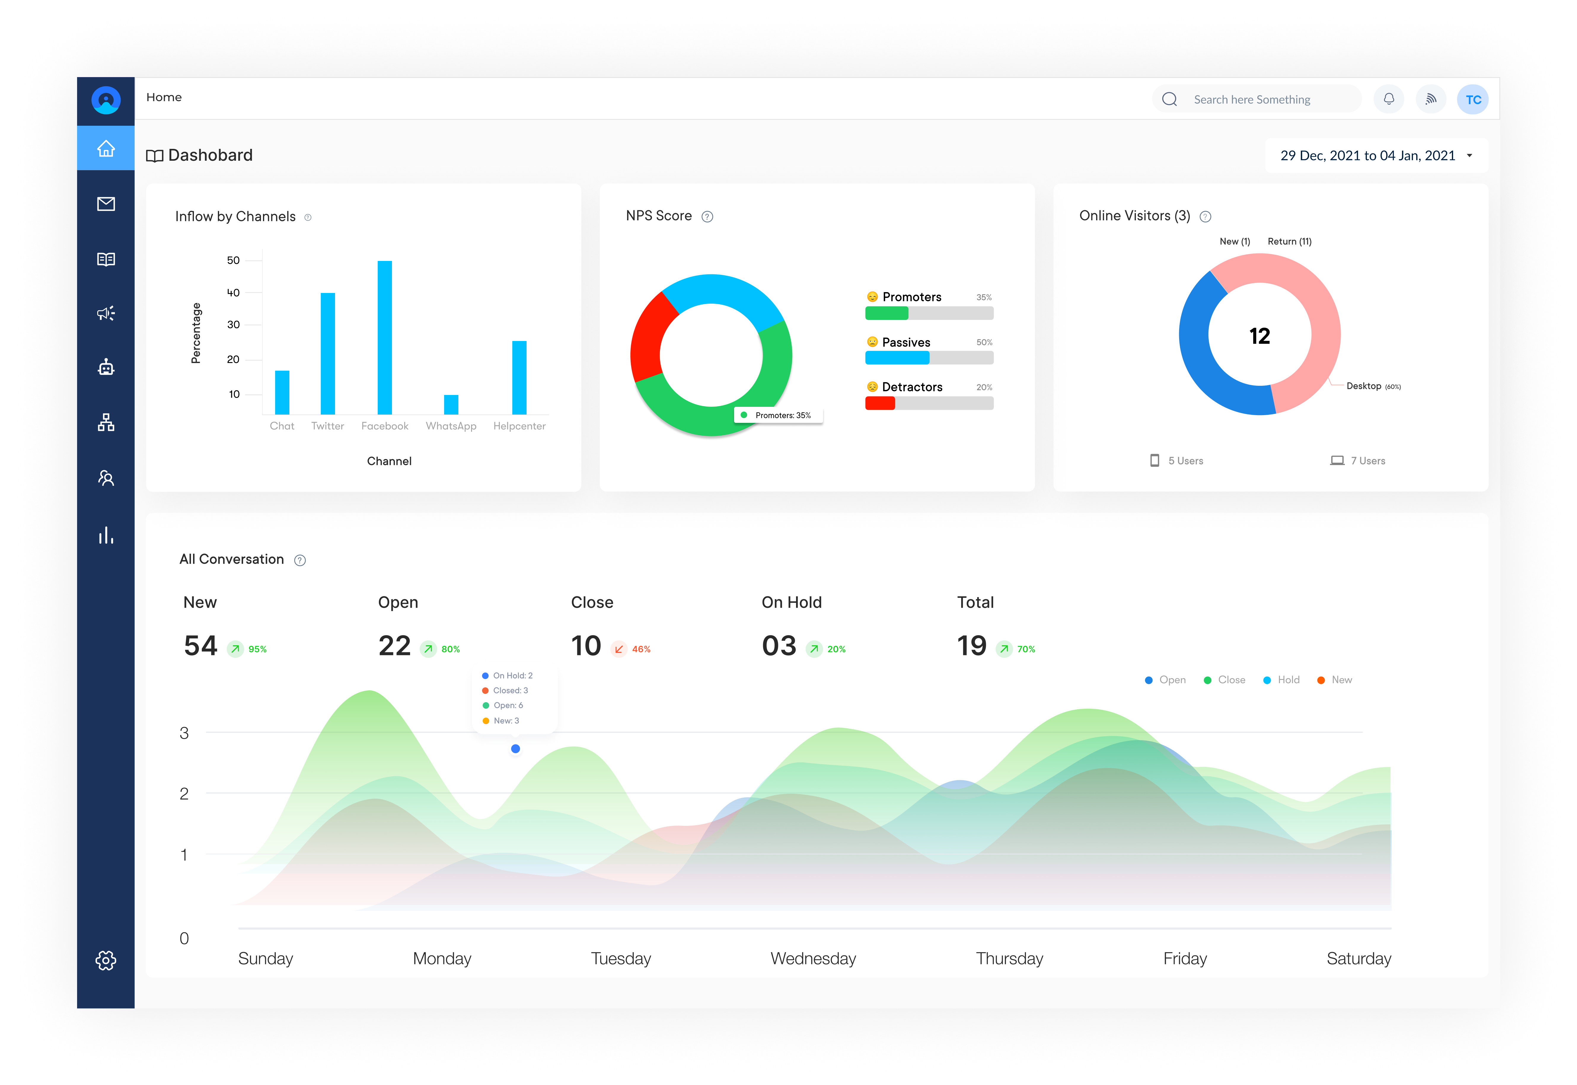Click the Passives progress bar
The width and height of the screenshot is (1577, 1085).
click(x=929, y=358)
